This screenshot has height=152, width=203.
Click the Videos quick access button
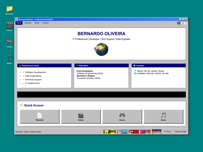click(81, 117)
